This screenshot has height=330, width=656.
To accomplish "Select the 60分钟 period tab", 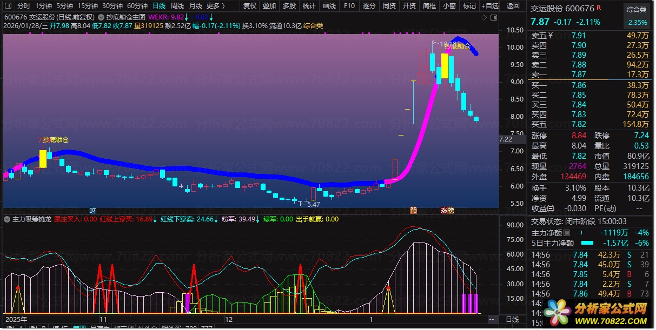I will click(137, 6).
